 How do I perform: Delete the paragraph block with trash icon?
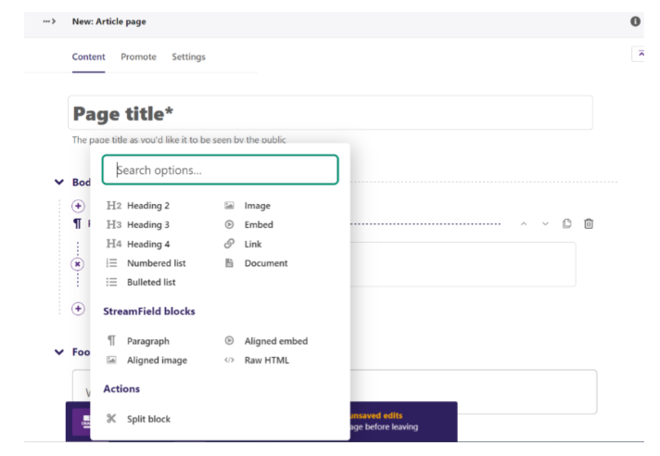(589, 223)
